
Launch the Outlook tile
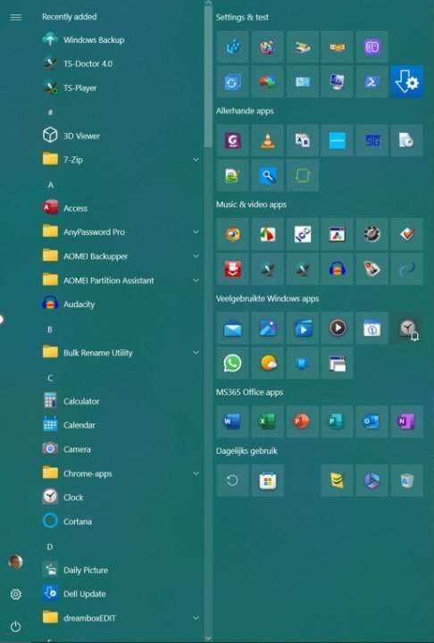tap(372, 422)
